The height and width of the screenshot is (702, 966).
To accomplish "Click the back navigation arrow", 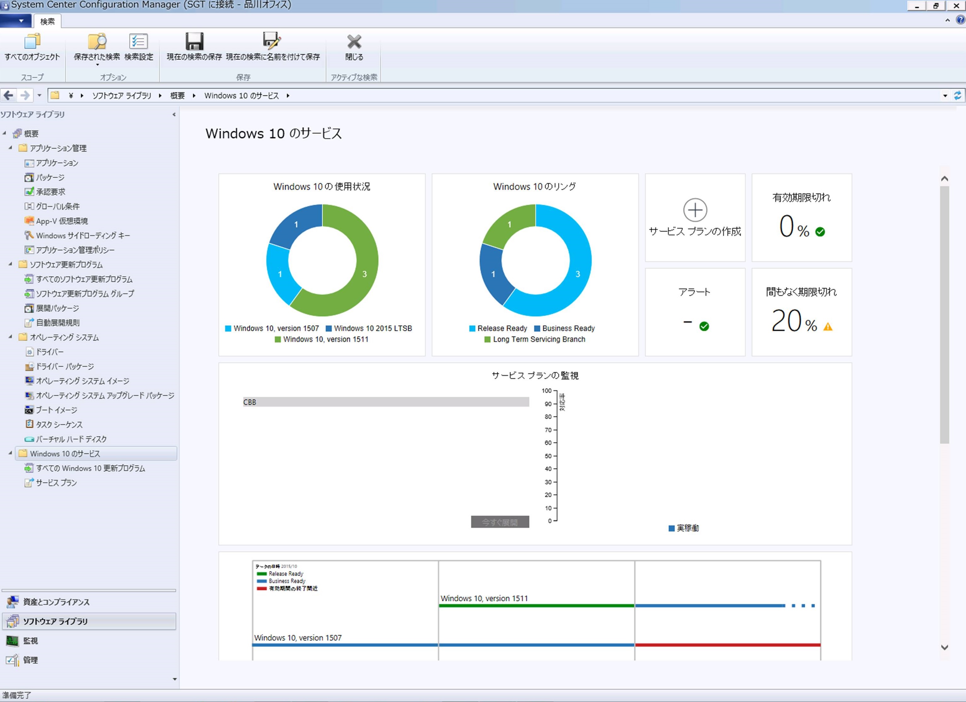I will tap(9, 95).
